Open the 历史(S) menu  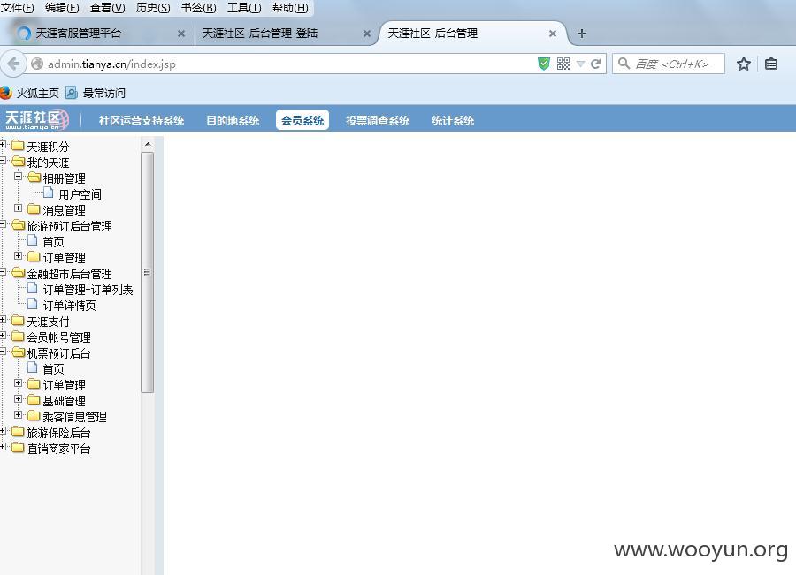coord(153,8)
